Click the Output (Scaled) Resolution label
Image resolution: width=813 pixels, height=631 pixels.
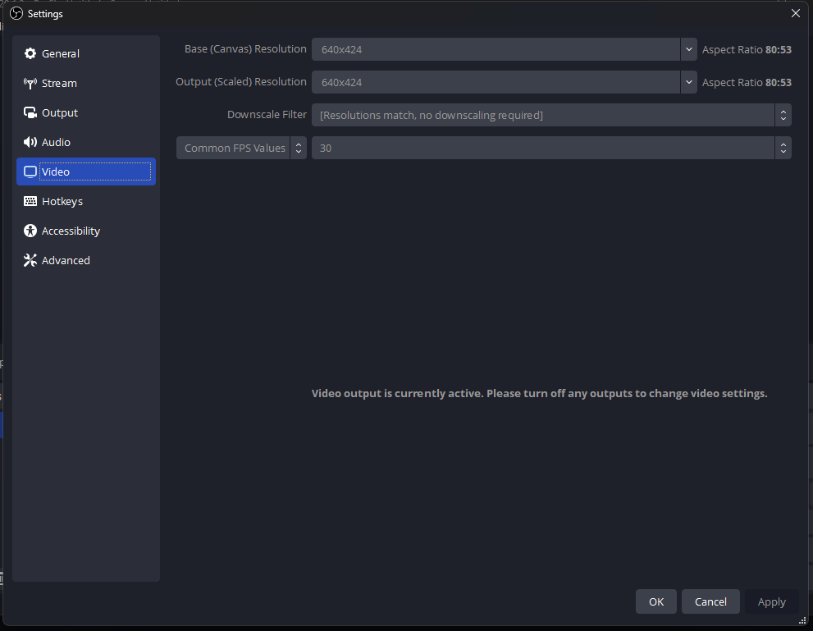point(241,81)
